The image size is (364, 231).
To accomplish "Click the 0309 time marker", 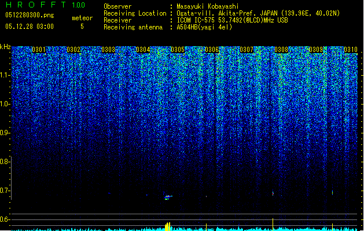I will click(x=316, y=50).
